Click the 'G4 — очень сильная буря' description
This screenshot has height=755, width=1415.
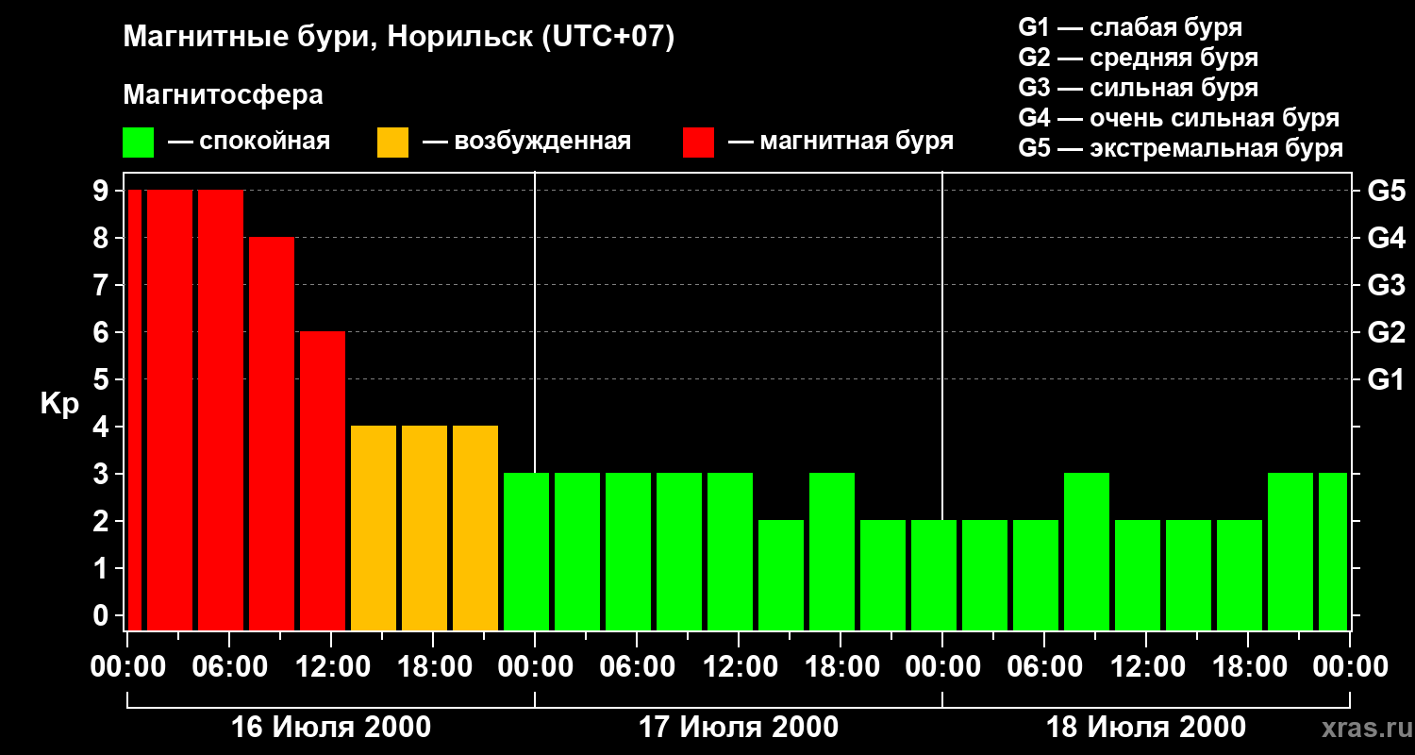point(1178,118)
